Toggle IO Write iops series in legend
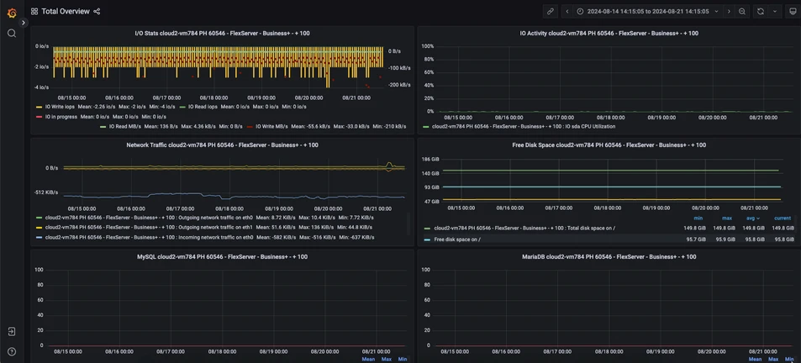This screenshot has width=801, height=363. click(x=59, y=107)
